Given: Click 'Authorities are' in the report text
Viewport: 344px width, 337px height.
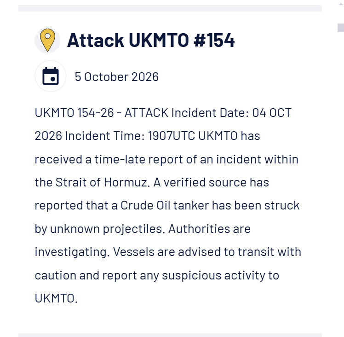Looking at the screenshot, I should (x=209, y=229).
